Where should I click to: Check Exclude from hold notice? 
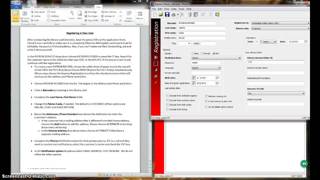[x=168, y=105]
